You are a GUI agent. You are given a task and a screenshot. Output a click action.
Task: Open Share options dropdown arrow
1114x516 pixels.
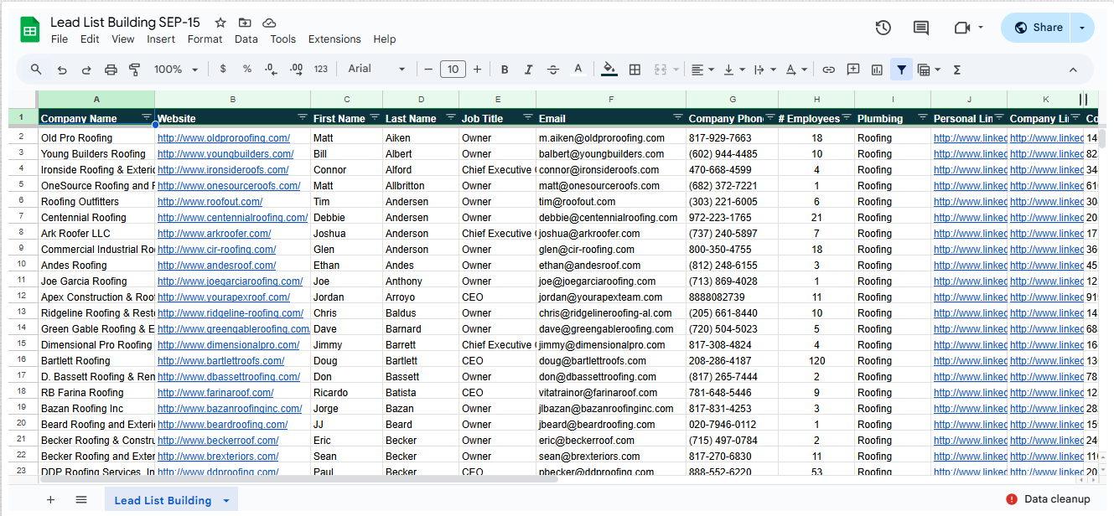pyautogui.click(x=1082, y=28)
